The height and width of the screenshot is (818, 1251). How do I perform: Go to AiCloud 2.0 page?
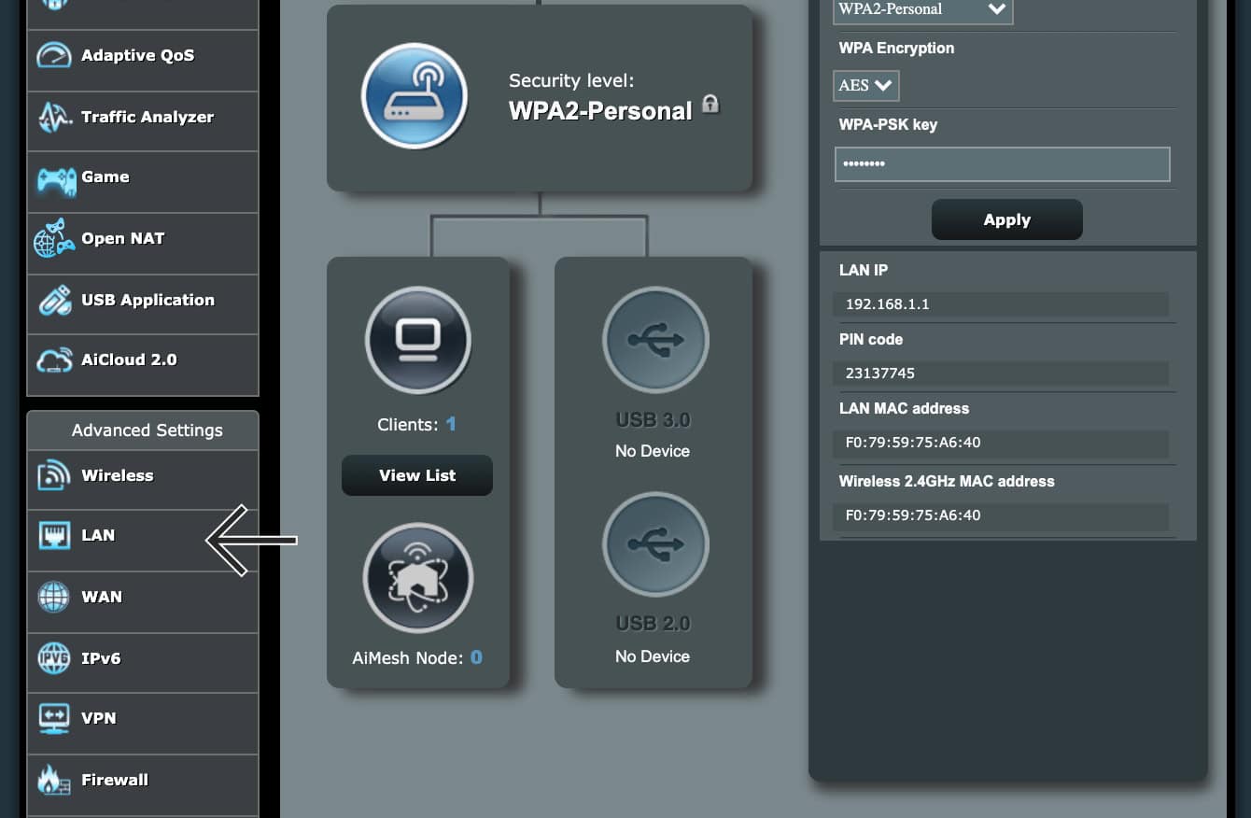(x=143, y=365)
